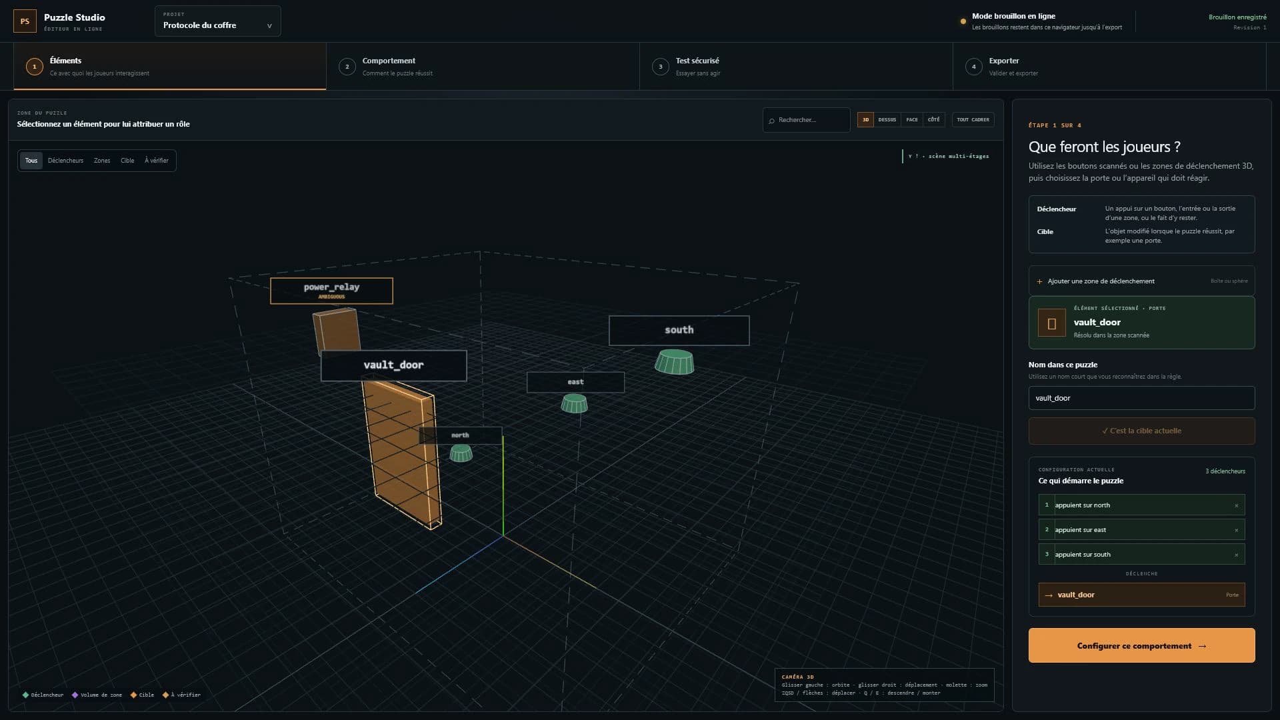Open the Protocole du coffre project dropdown
Image resolution: width=1280 pixels, height=720 pixels.
[x=217, y=21]
